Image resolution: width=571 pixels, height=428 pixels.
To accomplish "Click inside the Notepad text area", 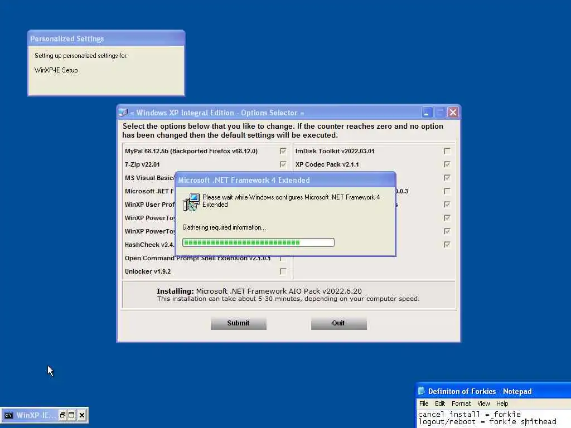I will [493, 419].
